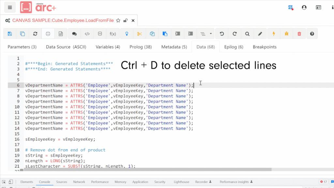Viewport: 334px width, 188px height.
Task: Click the lightbulb hints icon
Action: (x=127, y=34)
